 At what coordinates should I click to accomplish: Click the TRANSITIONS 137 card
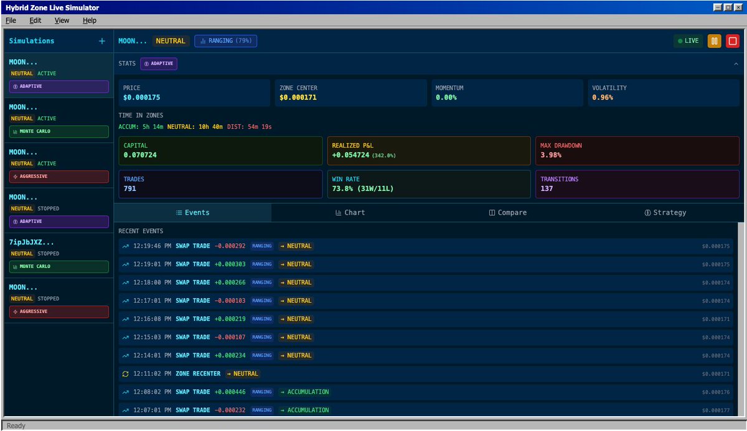pyautogui.click(x=637, y=184)
